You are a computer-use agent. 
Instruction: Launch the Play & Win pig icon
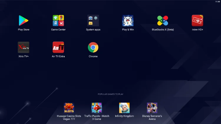128,21
